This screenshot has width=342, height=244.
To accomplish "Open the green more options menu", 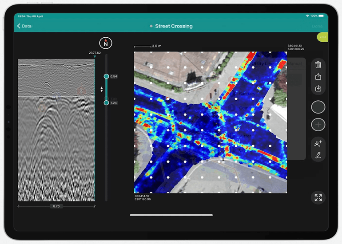I will click(x=322, y=37).
